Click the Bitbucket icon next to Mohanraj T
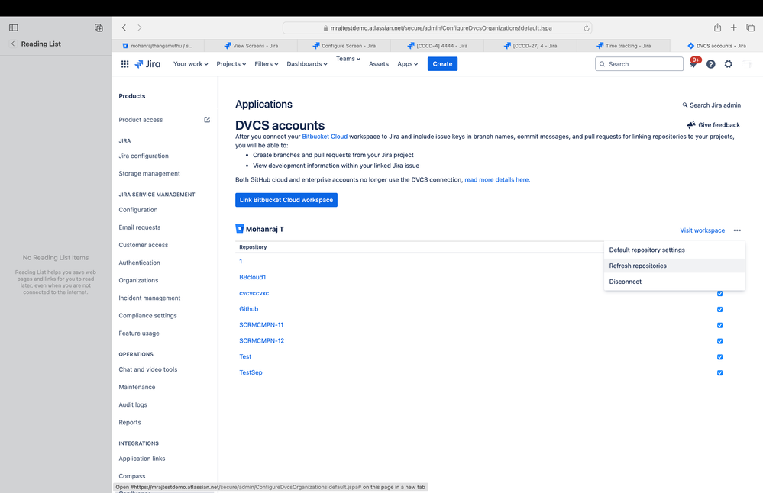Screen dimensions: 763x493 coord(241,228)
